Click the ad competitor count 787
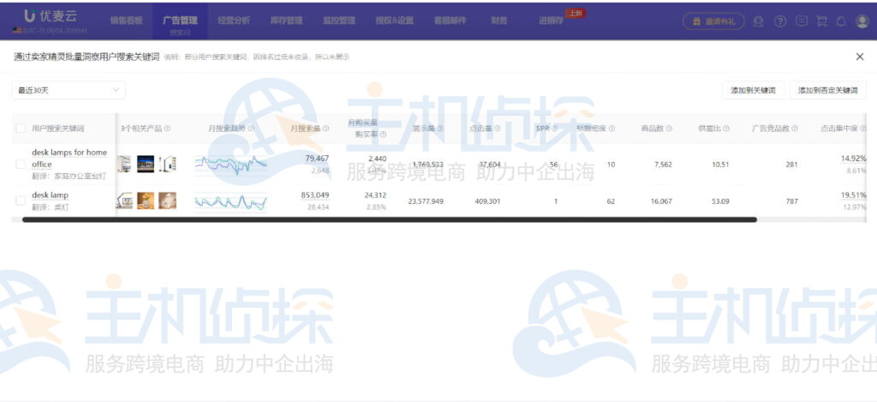Image resolution: width=877 pixels, height=402 pixels. tap(792, 201)
